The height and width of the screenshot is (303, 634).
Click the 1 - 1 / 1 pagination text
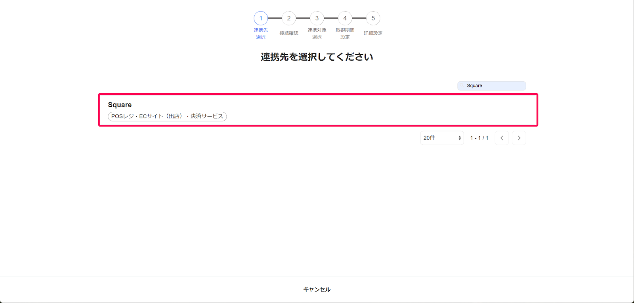pos(479,138)
